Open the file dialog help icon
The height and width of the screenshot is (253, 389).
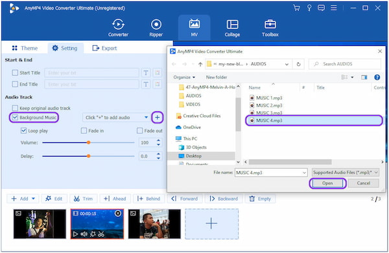pos(377,77)
